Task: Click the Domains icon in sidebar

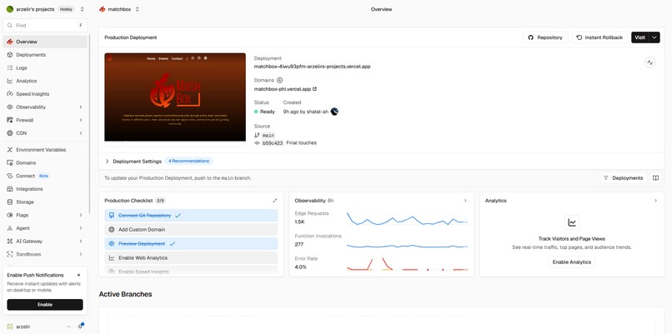Action: pyautogui.click(x=10, y=162)
